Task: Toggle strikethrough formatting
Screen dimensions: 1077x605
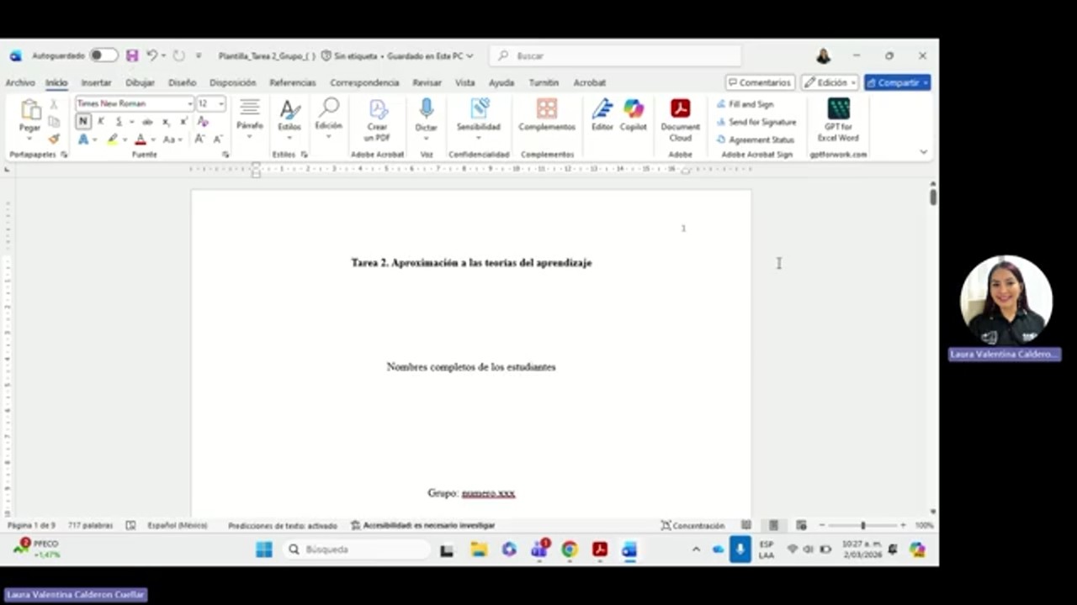Action: (147, 121)
